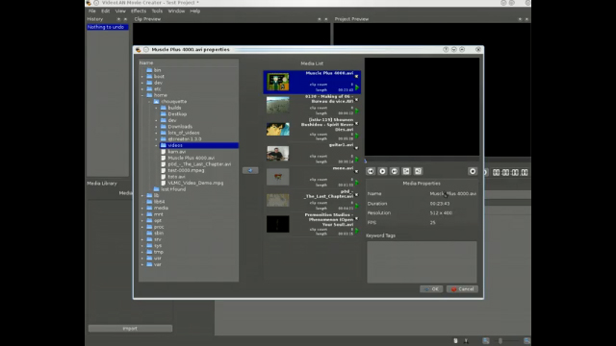Viewport: 616px width, 346px height.
Task: Expand the media folder in the tree
Action: [x=142, y=209]
